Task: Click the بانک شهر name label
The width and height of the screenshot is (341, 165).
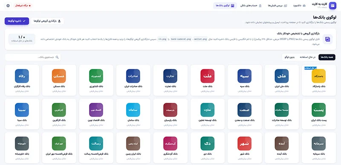Action: coord(244,154)
